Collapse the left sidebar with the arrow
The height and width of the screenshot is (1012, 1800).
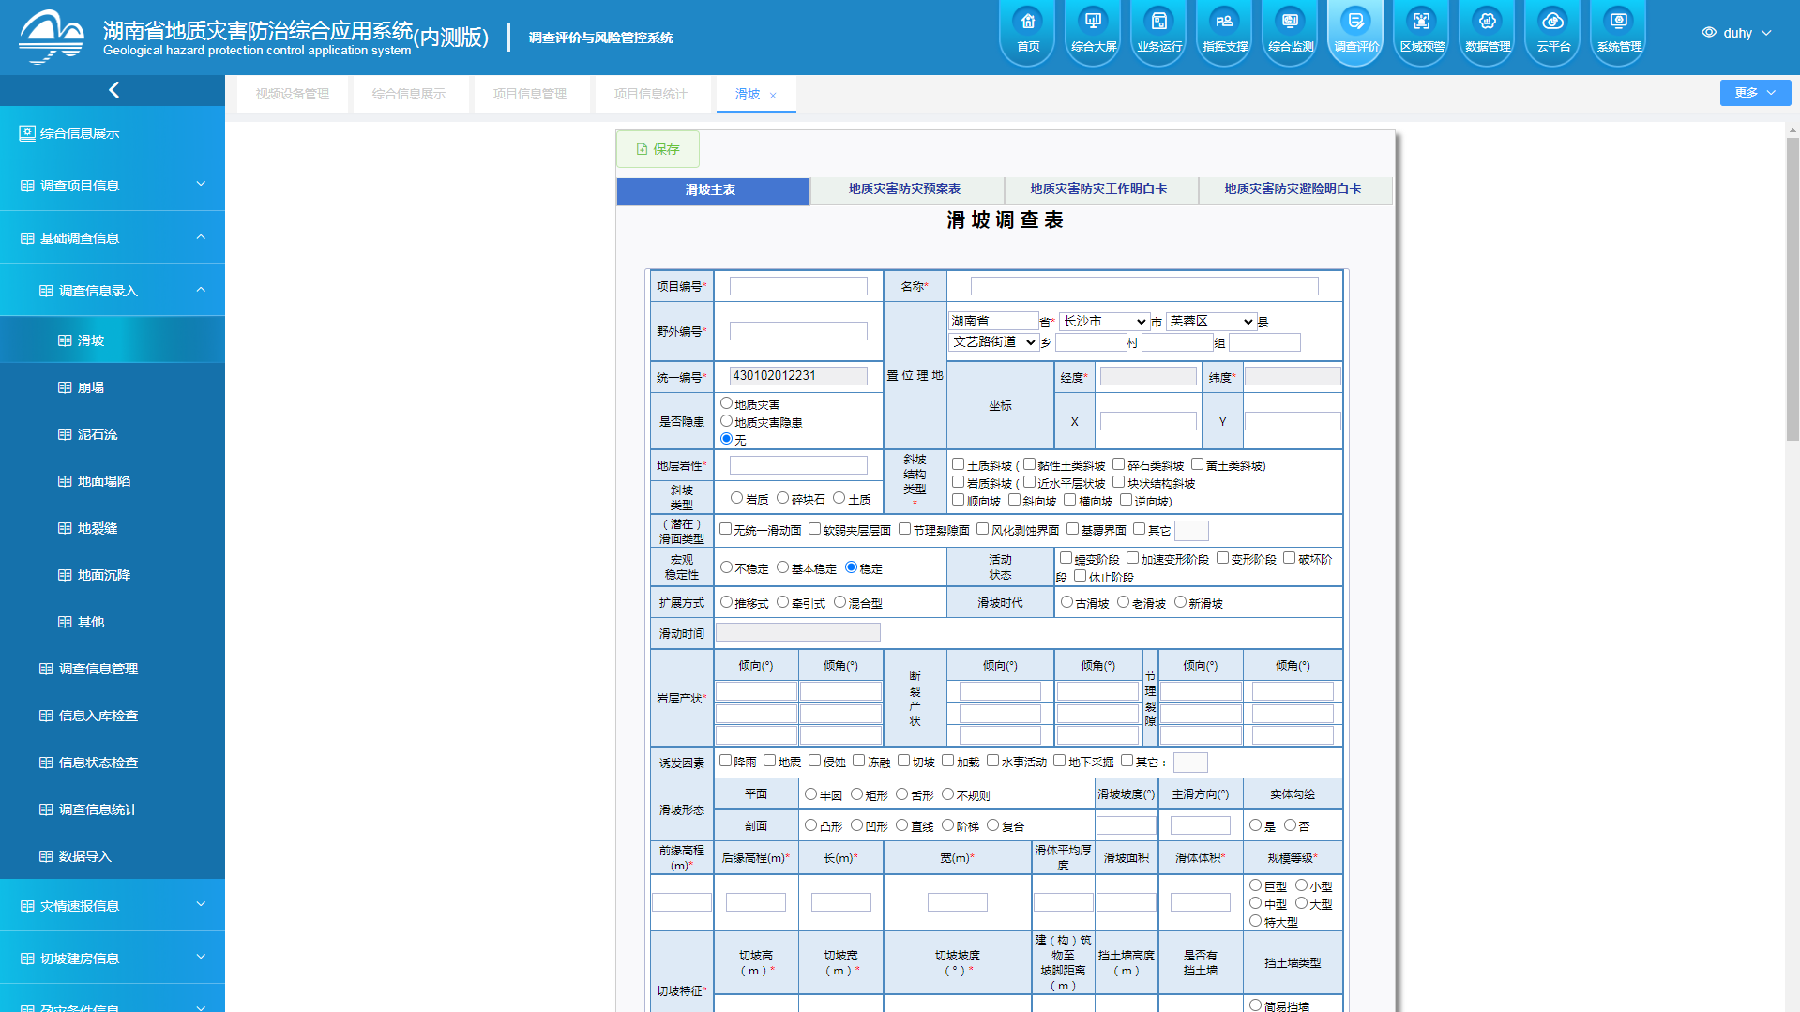point(113,89)
